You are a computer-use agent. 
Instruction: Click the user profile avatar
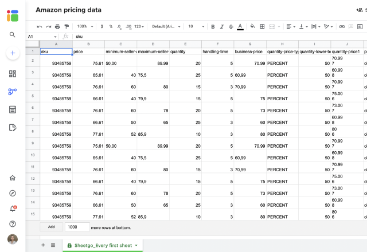tap(13, 239)
